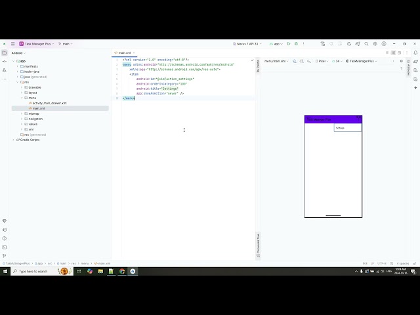
Task: Select the mipmap folder in tree
Action: 32,114
